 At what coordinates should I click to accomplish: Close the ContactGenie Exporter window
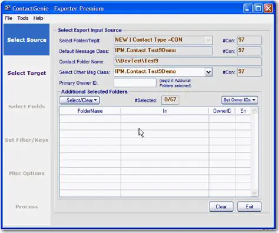tap(268, 8)
